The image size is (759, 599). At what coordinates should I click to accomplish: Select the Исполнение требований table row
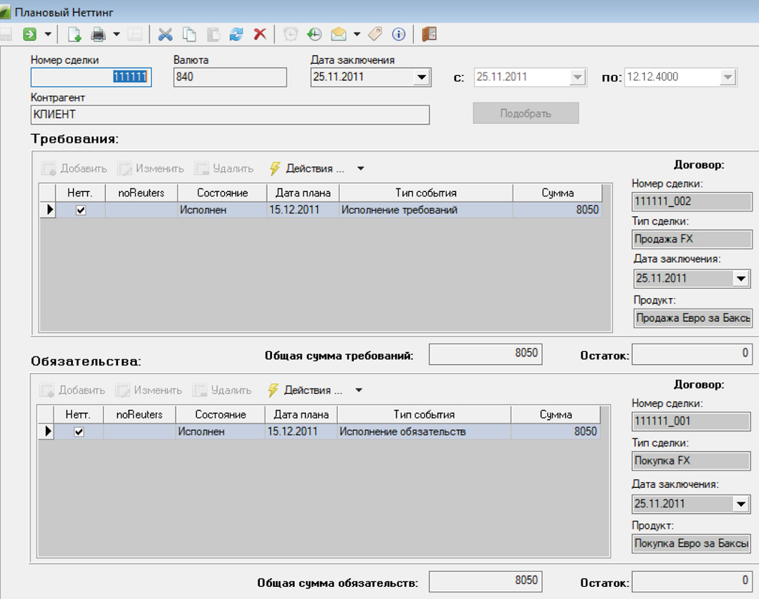pos(399,210)
